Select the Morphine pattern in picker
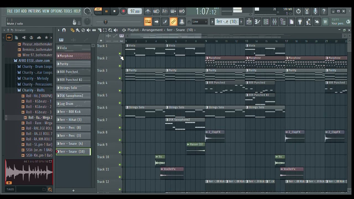This screenshot has height=199, width=354. coord(74,56)
